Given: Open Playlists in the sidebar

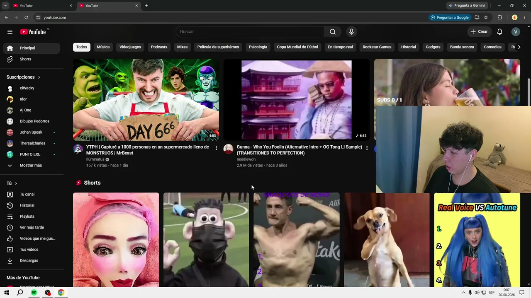Looking at the screenshot, I should [x=32, y=216].
